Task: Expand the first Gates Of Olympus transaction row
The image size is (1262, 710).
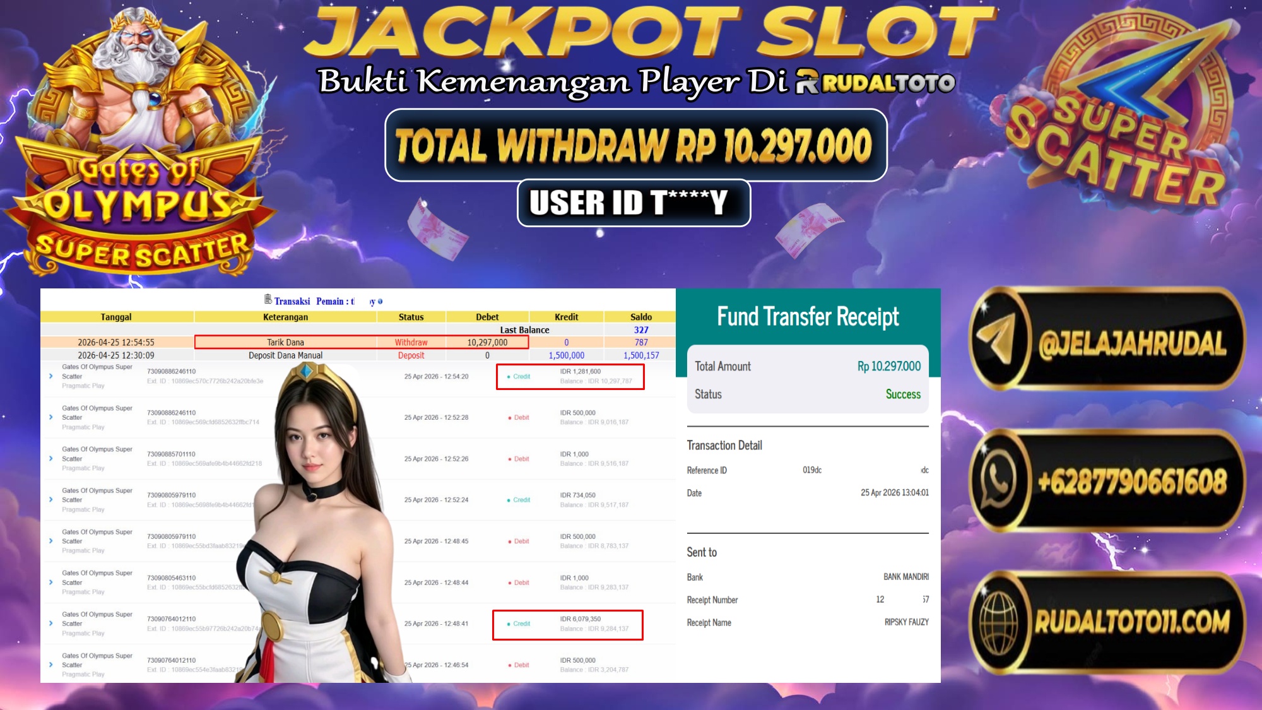Action: tap(50, 376)
